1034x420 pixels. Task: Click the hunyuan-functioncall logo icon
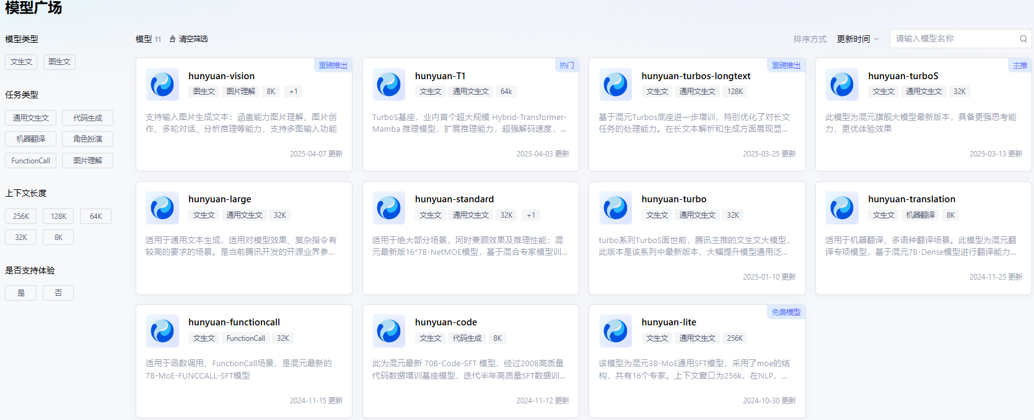click(x=162, y=331)
